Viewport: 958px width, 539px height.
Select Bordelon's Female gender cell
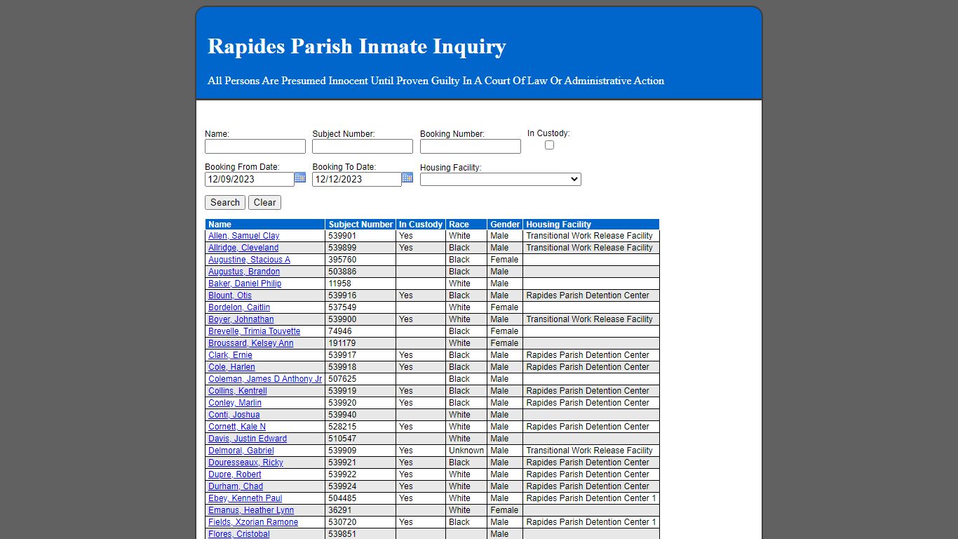[x=505, y=307]
